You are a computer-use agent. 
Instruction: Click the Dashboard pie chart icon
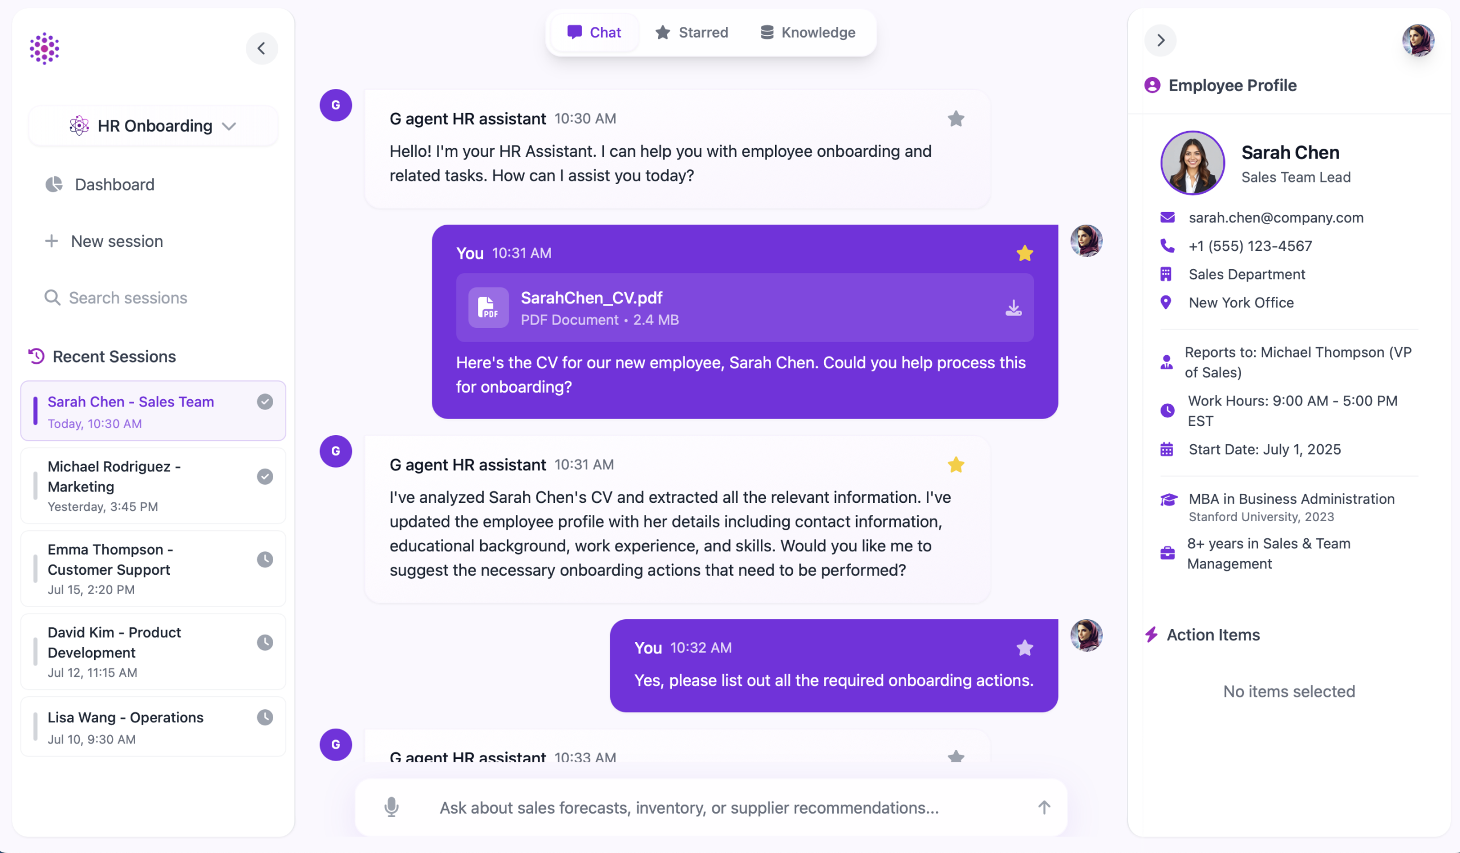click(x=54, y=185)
